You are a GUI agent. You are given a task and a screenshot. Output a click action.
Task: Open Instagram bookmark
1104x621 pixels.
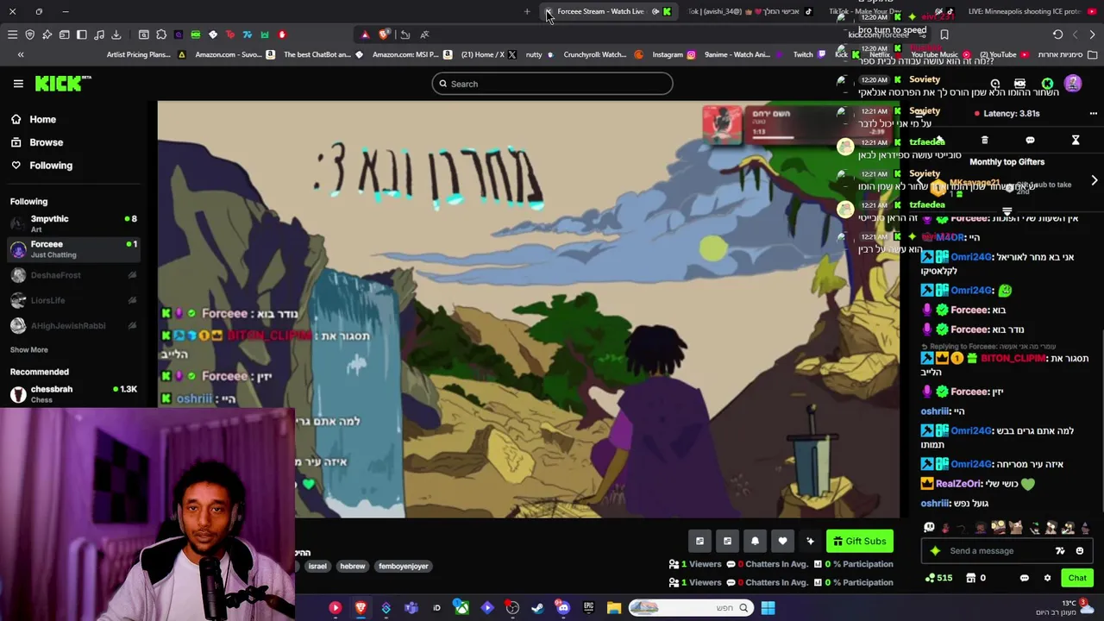[673, 54]
